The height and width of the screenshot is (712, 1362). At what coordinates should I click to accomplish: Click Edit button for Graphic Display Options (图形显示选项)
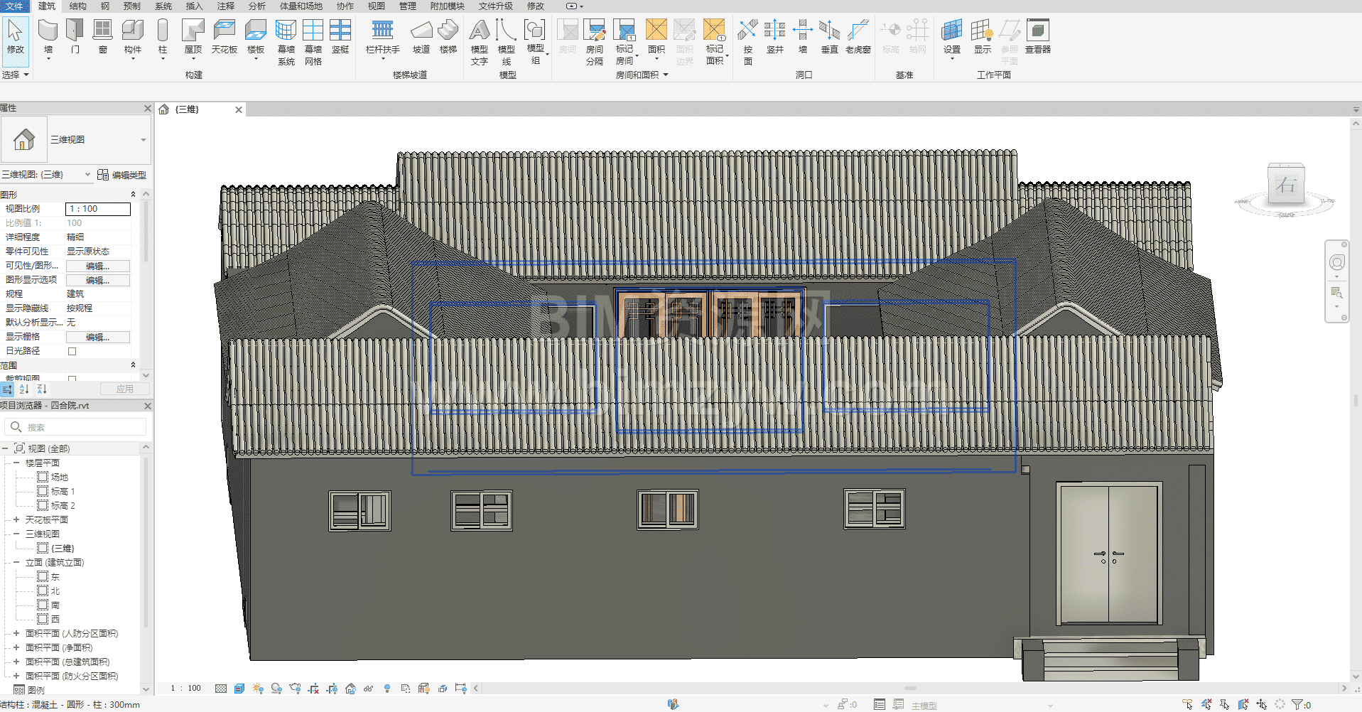[97, 280]
